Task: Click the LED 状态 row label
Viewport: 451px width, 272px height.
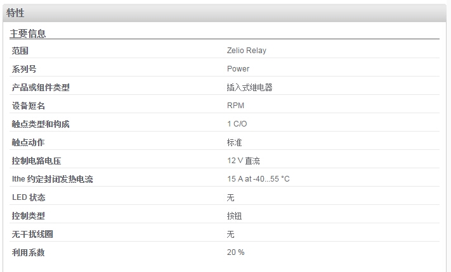Action: tap(29, 198)
